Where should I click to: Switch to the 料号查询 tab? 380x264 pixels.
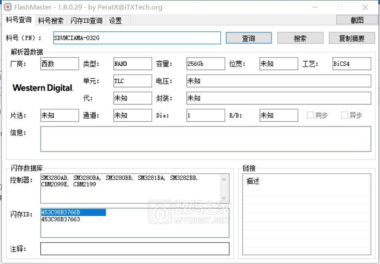click(x=18, y=20)
